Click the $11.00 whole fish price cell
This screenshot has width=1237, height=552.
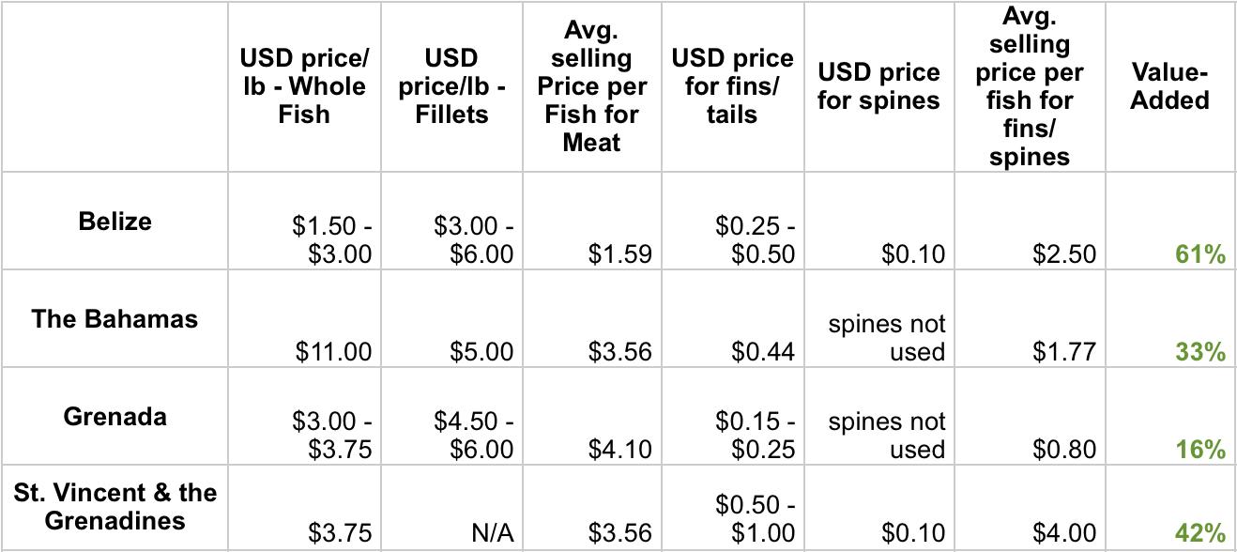(333, 351)
